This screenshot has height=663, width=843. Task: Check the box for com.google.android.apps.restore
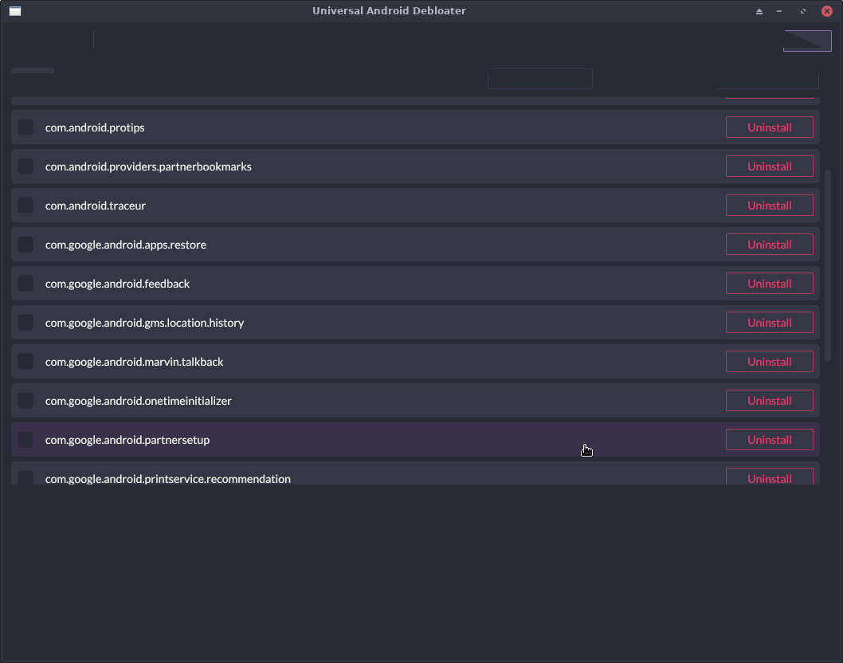(x=25, y=244)
